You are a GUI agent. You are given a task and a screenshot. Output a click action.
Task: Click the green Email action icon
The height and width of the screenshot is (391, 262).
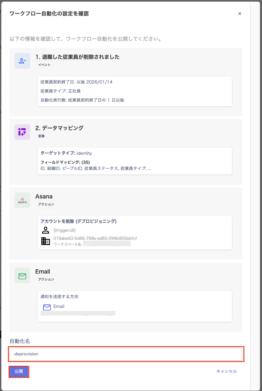[22, 276]
